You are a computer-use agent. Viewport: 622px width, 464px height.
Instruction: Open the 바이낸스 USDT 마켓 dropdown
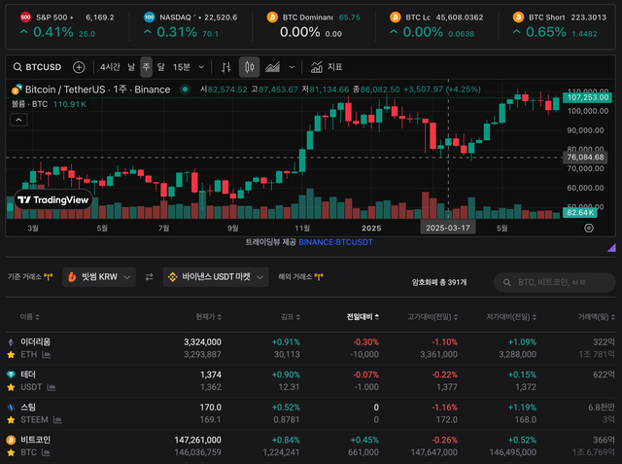[216, 276]
